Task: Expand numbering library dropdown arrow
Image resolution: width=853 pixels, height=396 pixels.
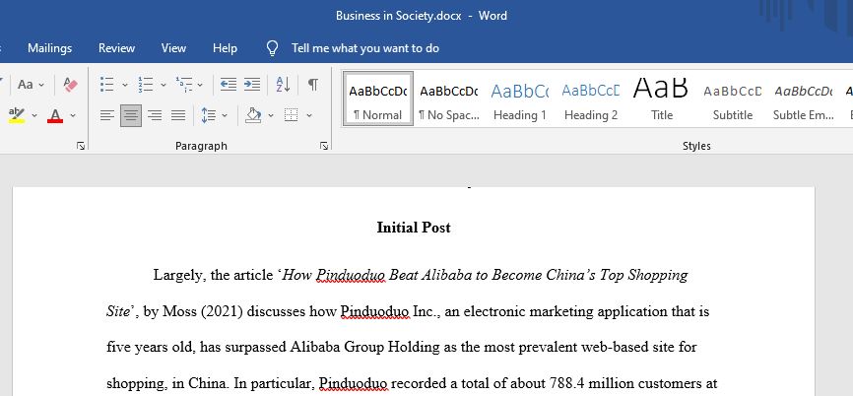Action: (x=163, y=85)
